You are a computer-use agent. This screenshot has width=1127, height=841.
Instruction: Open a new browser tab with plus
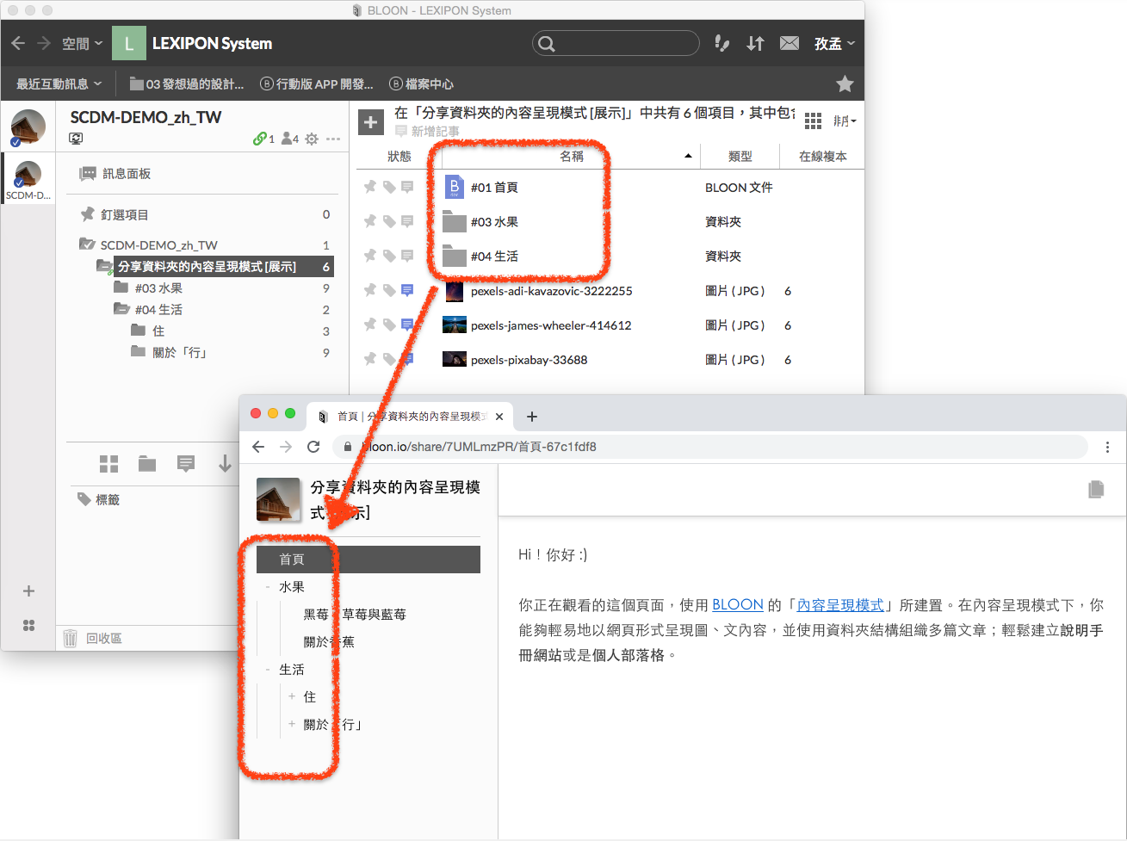click(x=532, y=417)
